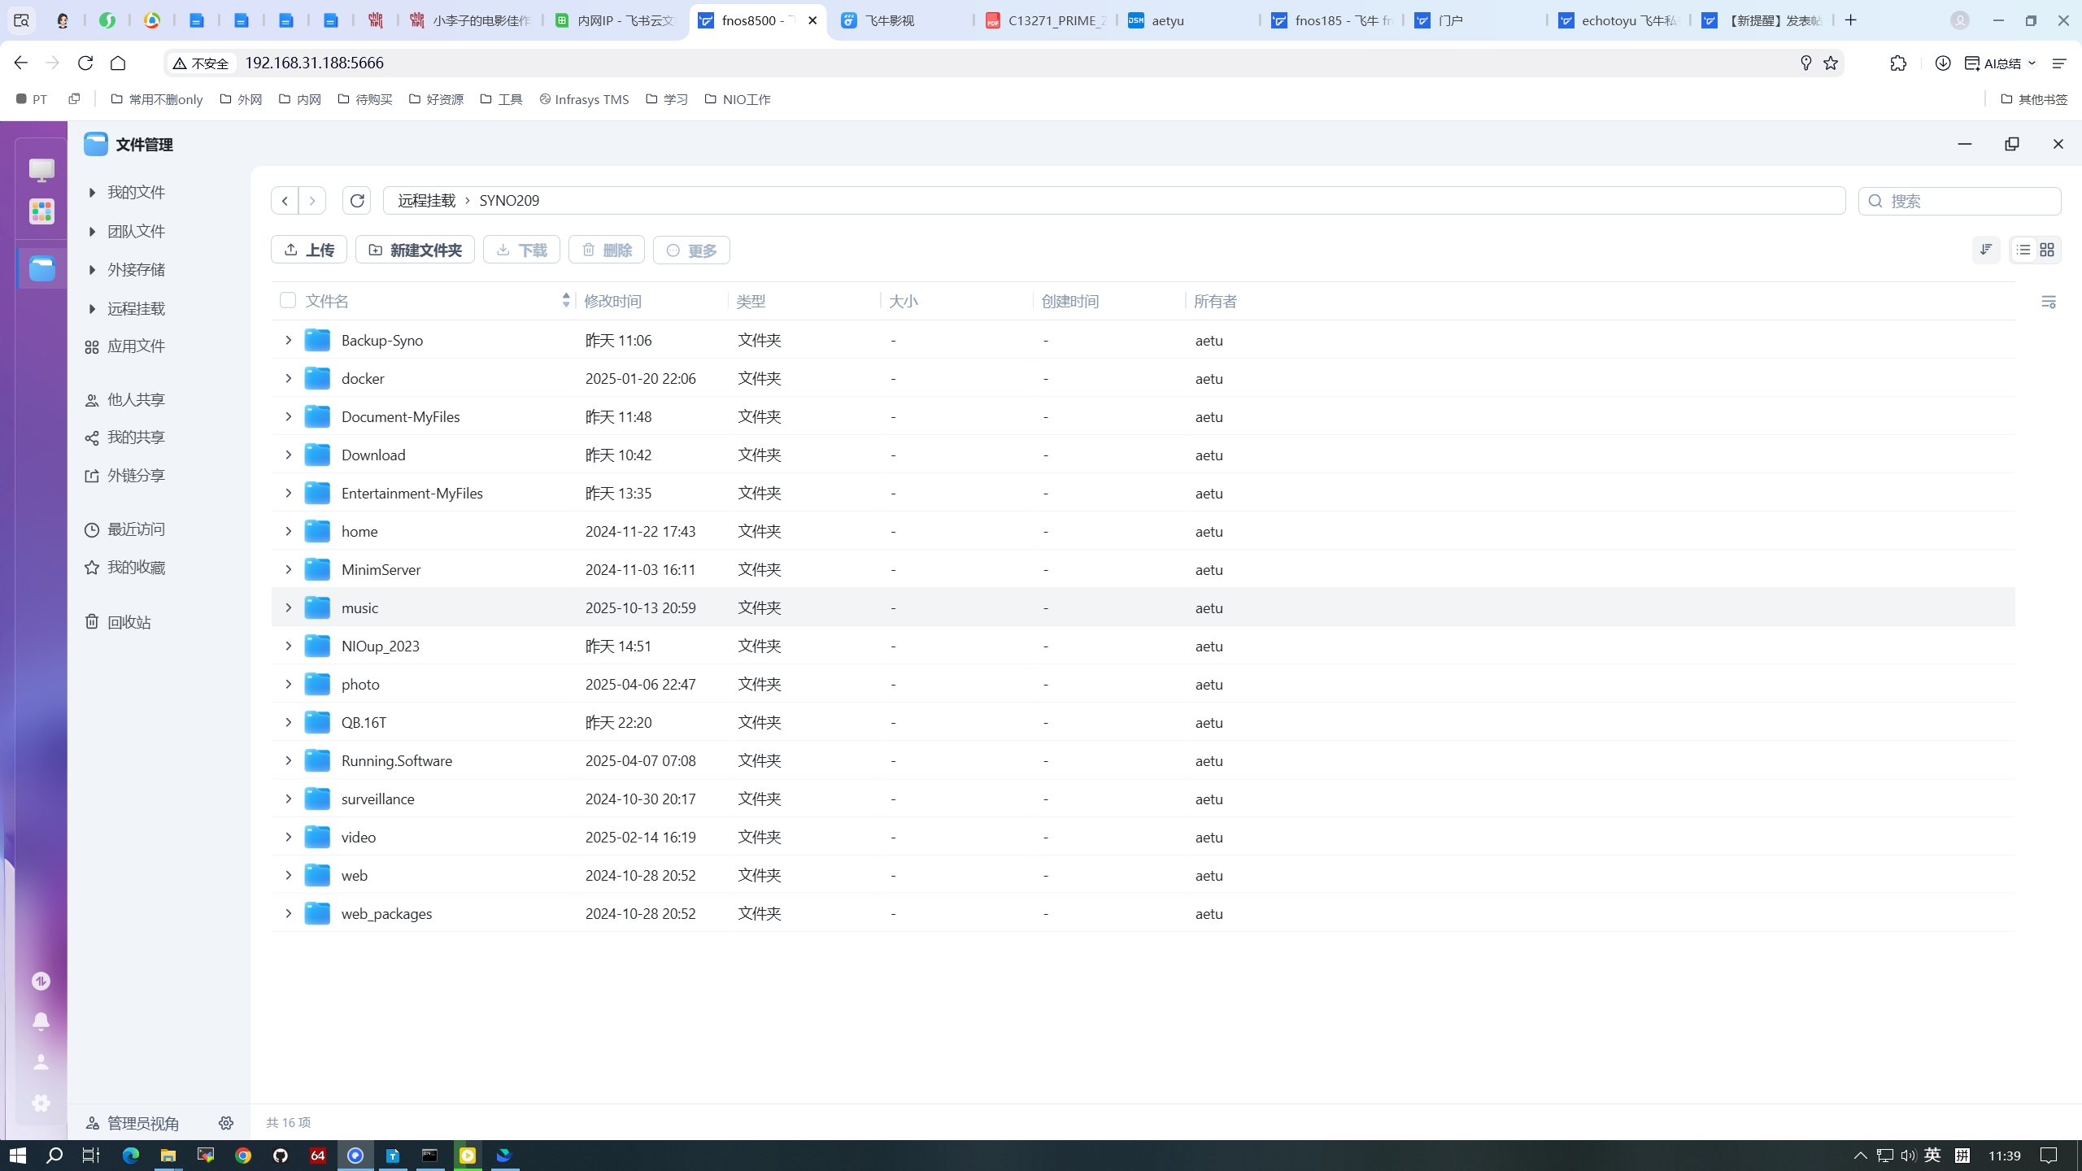Viewport: 2082px width, 1171px height.
Task: Click the 搜索 search field
Action: [1968, 201]
